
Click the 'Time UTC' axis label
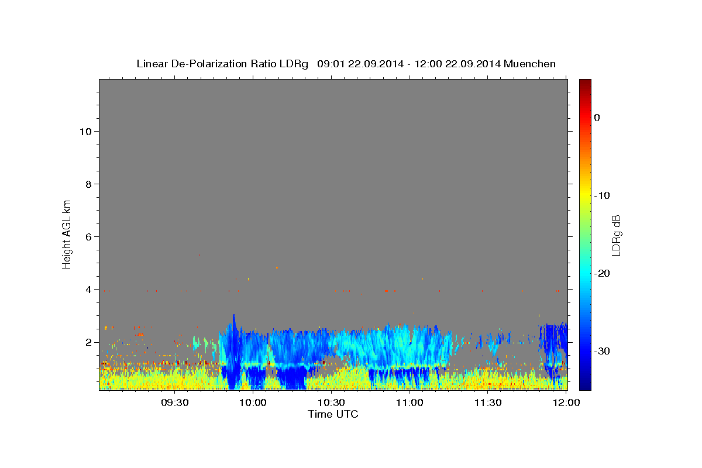click(333, 414)
